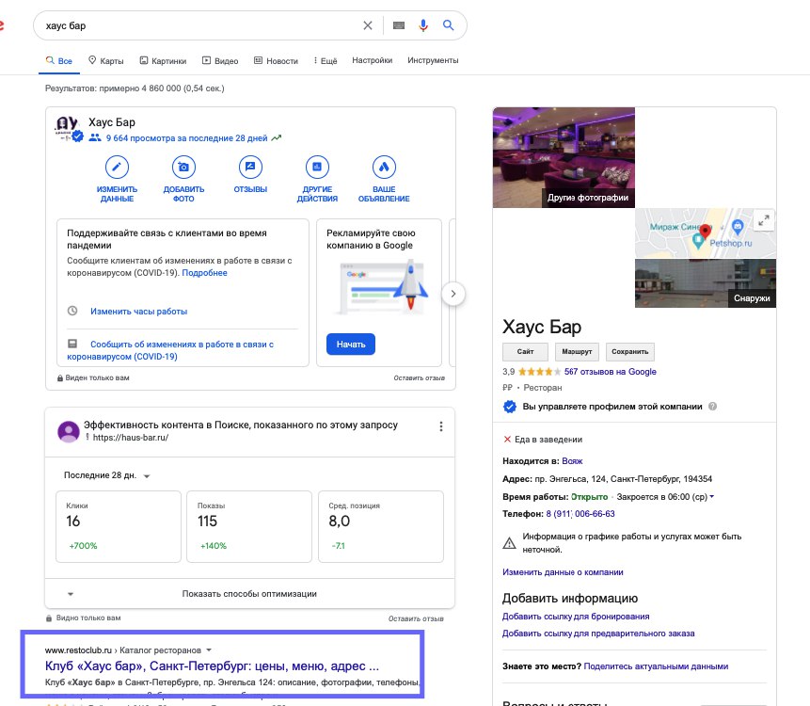Expand the map with fullscreen arrows icon
This screenshot has width=810, height=706.
764,220
